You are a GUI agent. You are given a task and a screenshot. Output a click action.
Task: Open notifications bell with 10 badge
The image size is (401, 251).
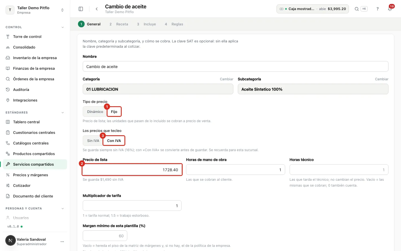[390, 9]
